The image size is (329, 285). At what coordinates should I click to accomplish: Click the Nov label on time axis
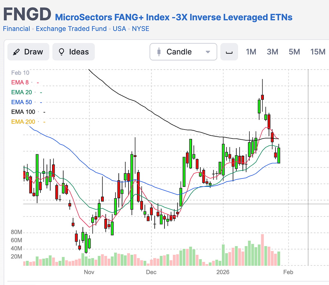coord(89,272)
